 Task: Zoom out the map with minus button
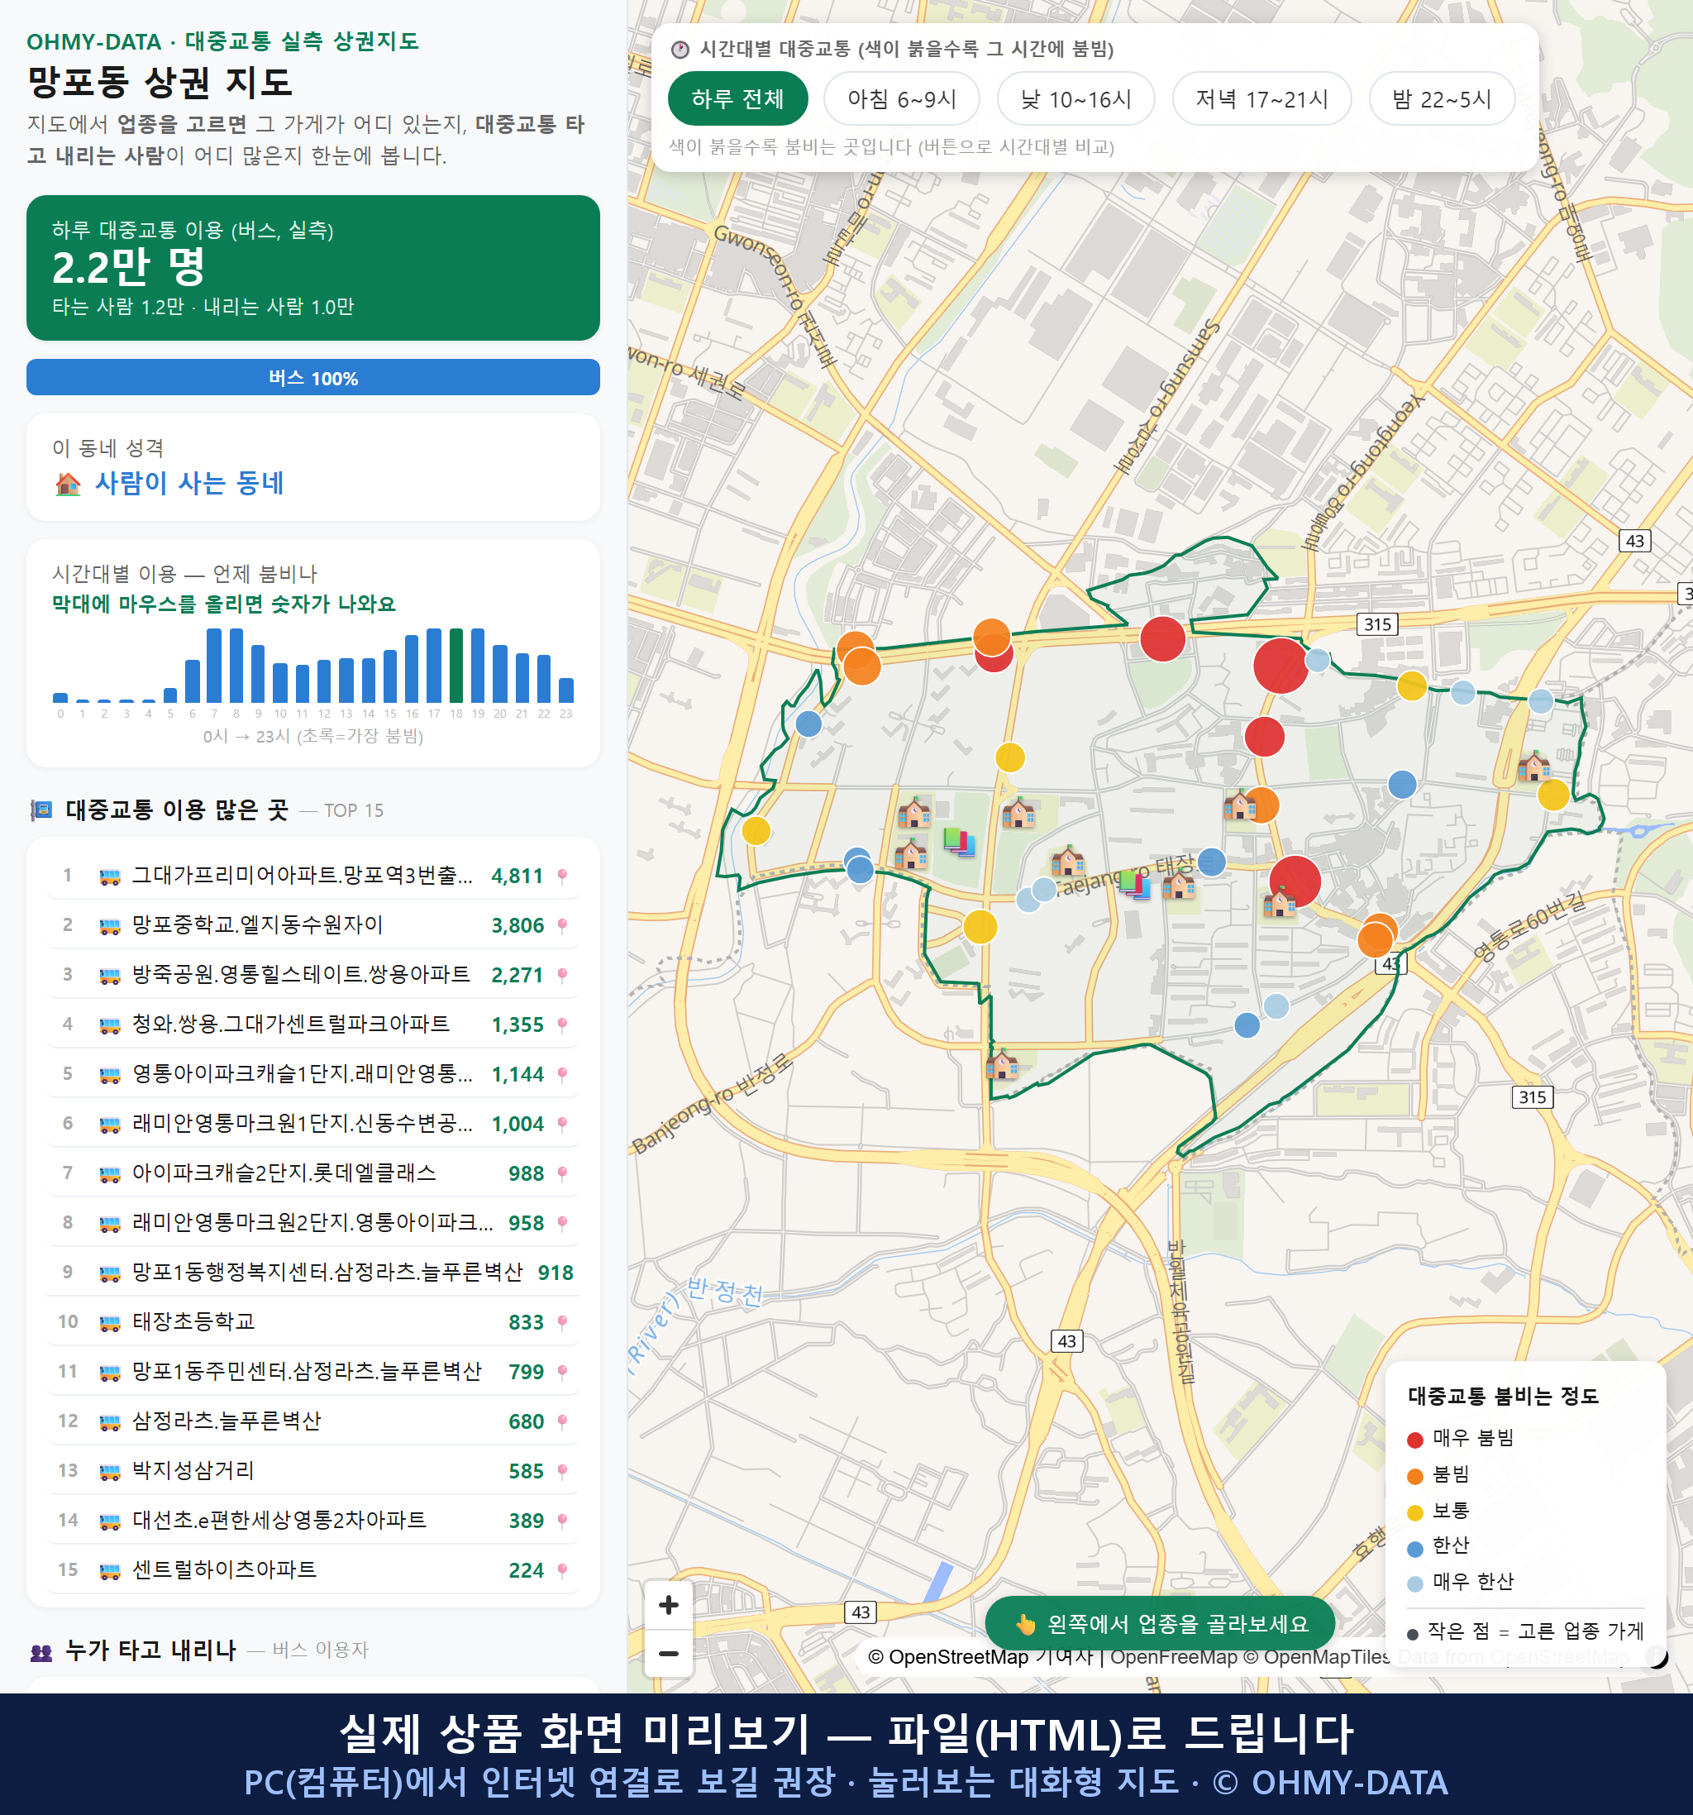(668, 1654)
